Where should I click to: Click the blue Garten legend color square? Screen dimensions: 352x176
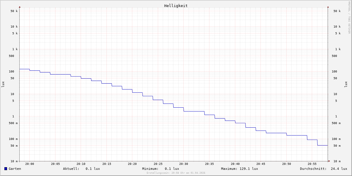pos(6,169)
